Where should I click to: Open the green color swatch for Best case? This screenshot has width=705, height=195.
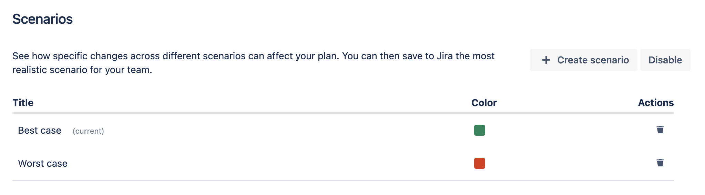click(479, 130)
